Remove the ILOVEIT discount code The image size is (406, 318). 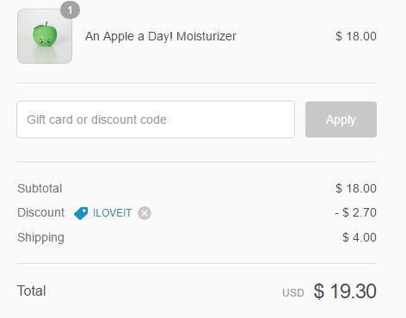(145, 213)
